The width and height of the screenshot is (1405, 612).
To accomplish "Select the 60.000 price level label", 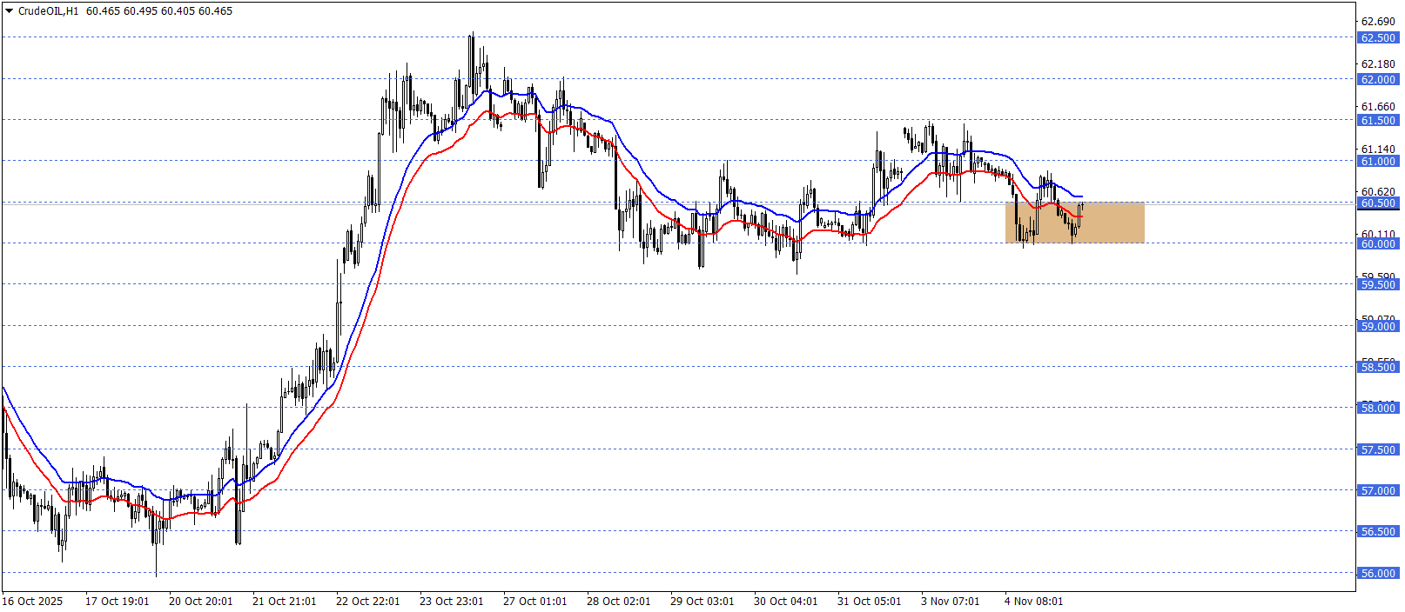I will tap(1377, 243).
